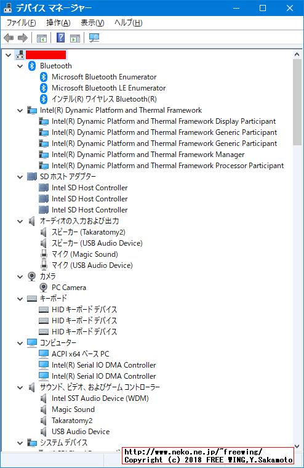Image resolution: width=304 pixels, height=468 pixels.
Task: Click the ACPI x64 ベース PC icon
Action: (x=44, y=354)
